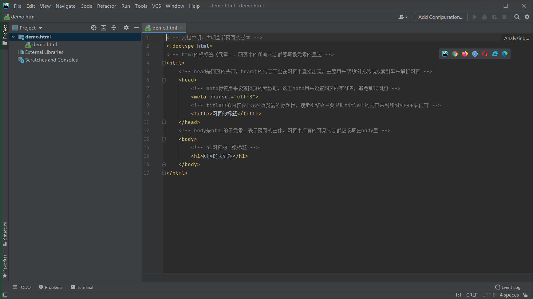The image size is (533, 299).
Task: Open the Help menu
Action: tap(194, 6)
